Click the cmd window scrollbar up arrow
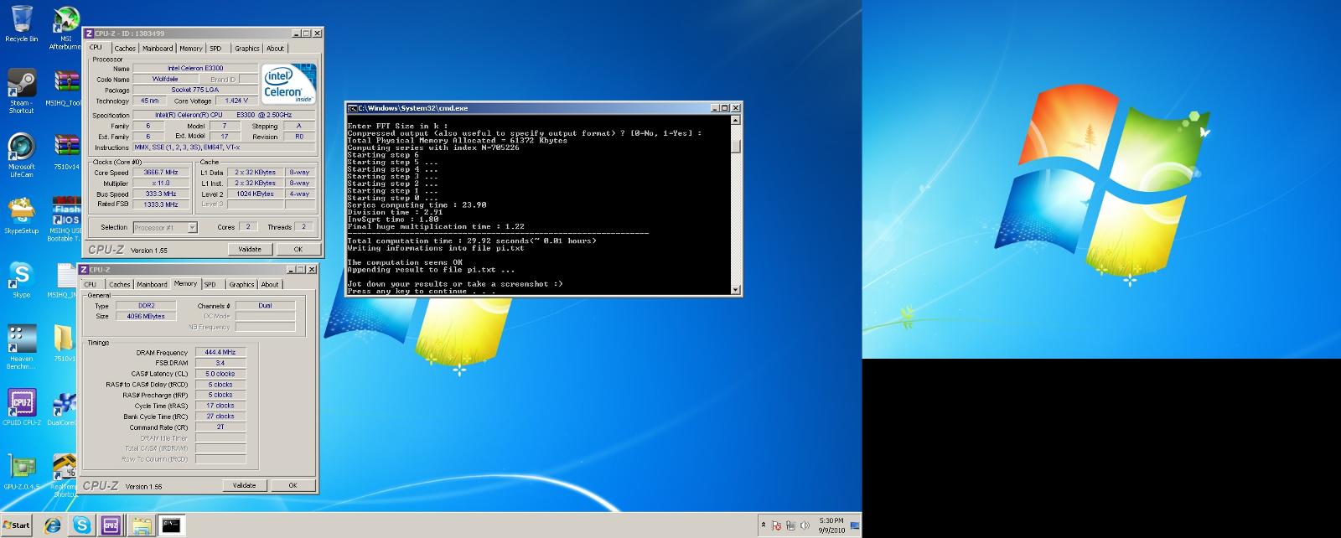This screenshot has height=538, width=1341. [736, 119]
